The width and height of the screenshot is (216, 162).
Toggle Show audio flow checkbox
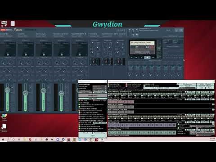click(109, 86)
